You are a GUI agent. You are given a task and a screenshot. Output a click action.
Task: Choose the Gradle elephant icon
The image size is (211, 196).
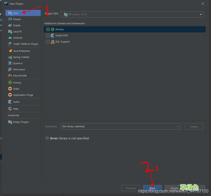pyautogui.click(x=10, y=25)
